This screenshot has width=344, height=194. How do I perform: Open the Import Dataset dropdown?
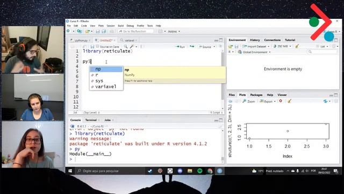click(x=256, y=46)
